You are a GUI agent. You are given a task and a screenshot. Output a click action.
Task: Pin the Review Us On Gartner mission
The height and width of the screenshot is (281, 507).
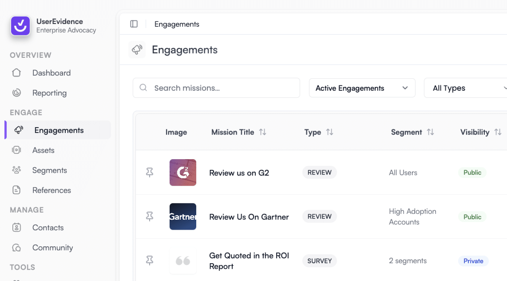coord(149,216)
